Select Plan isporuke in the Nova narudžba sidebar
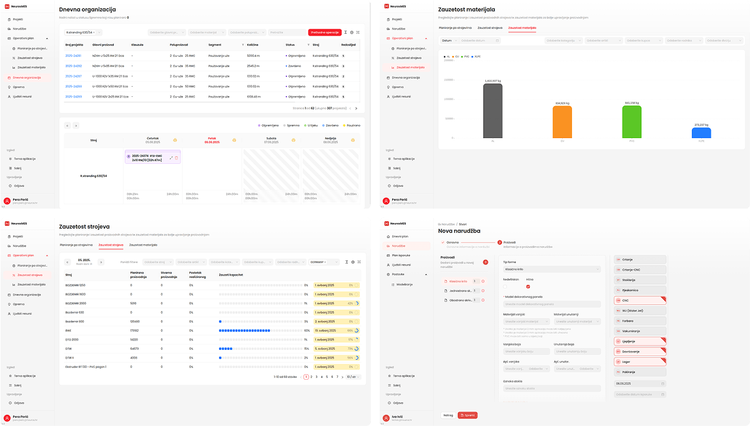750x426 pixels. coord(401,255)
